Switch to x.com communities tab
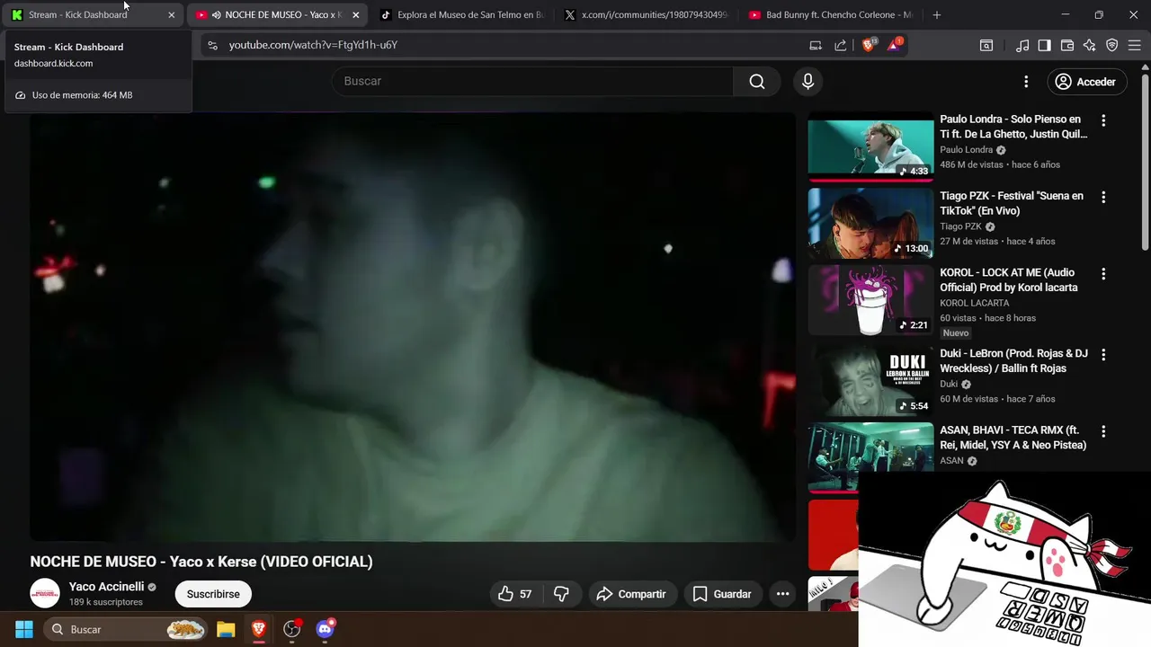Viewport: 1151px width, 647px height. 645,15
